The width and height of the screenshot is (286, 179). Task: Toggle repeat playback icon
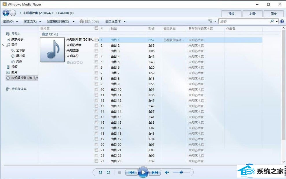(x=108, y=172)
